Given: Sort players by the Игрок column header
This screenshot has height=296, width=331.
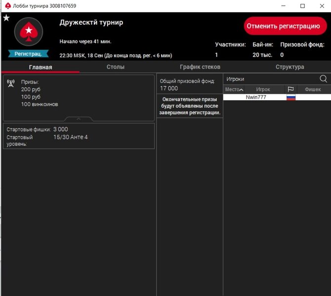Looking at the screenshot, I should click(263, 89).
